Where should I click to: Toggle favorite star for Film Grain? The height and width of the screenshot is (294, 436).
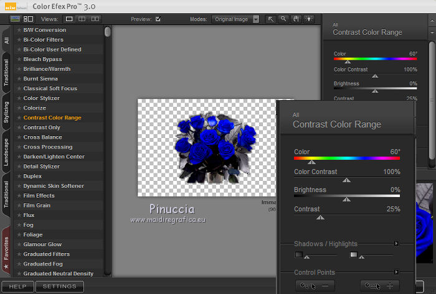click(x=19, y=205)
